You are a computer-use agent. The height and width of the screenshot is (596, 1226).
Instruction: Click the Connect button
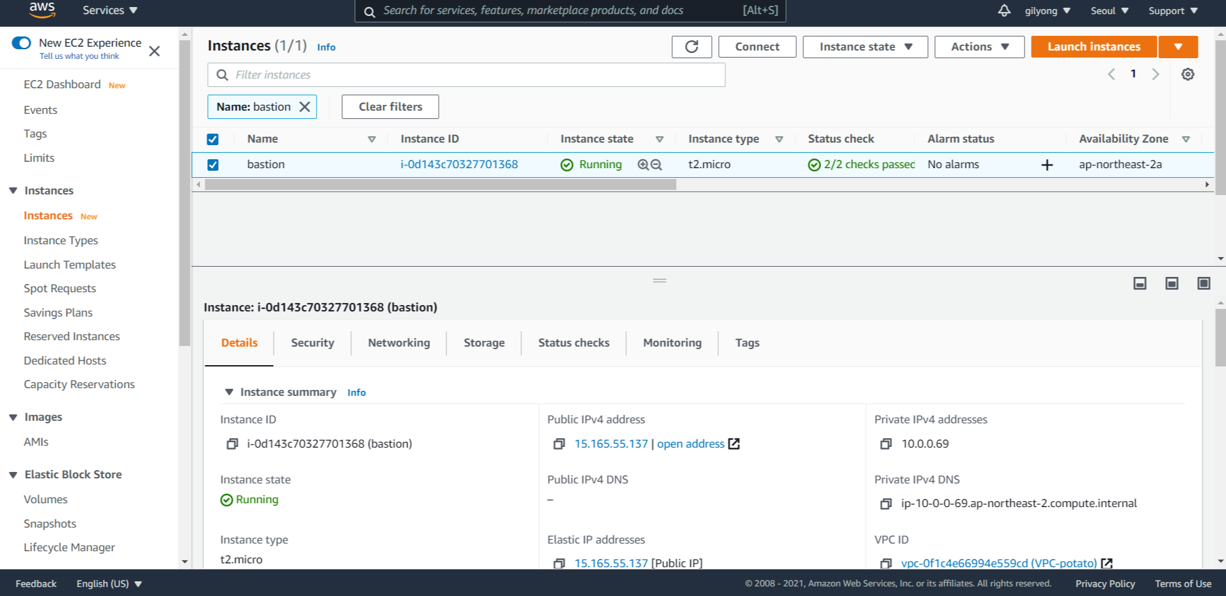(x=757, y=47)
